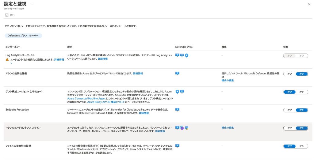Click the purple container icon in エージェントレス スキャン row
314x162 pixels.
coord(182,128)
